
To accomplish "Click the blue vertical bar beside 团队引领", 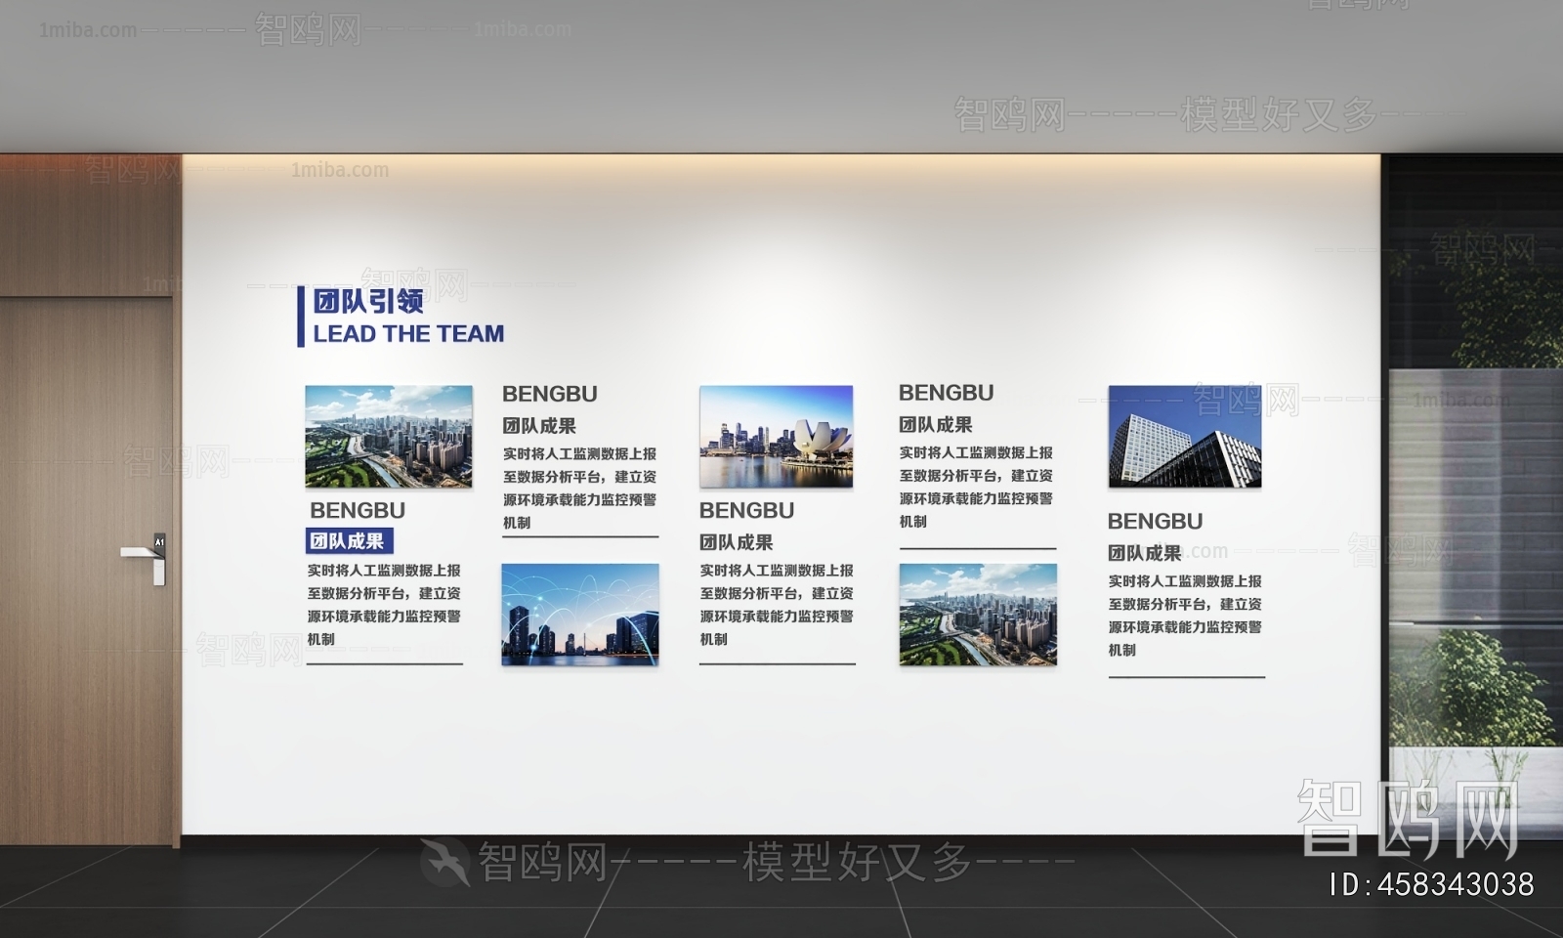I will point(300,317).
